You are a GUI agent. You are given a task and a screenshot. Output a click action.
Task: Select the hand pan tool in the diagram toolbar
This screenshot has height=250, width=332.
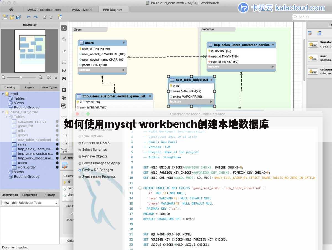pyautogui.click(x=64, y=39)
